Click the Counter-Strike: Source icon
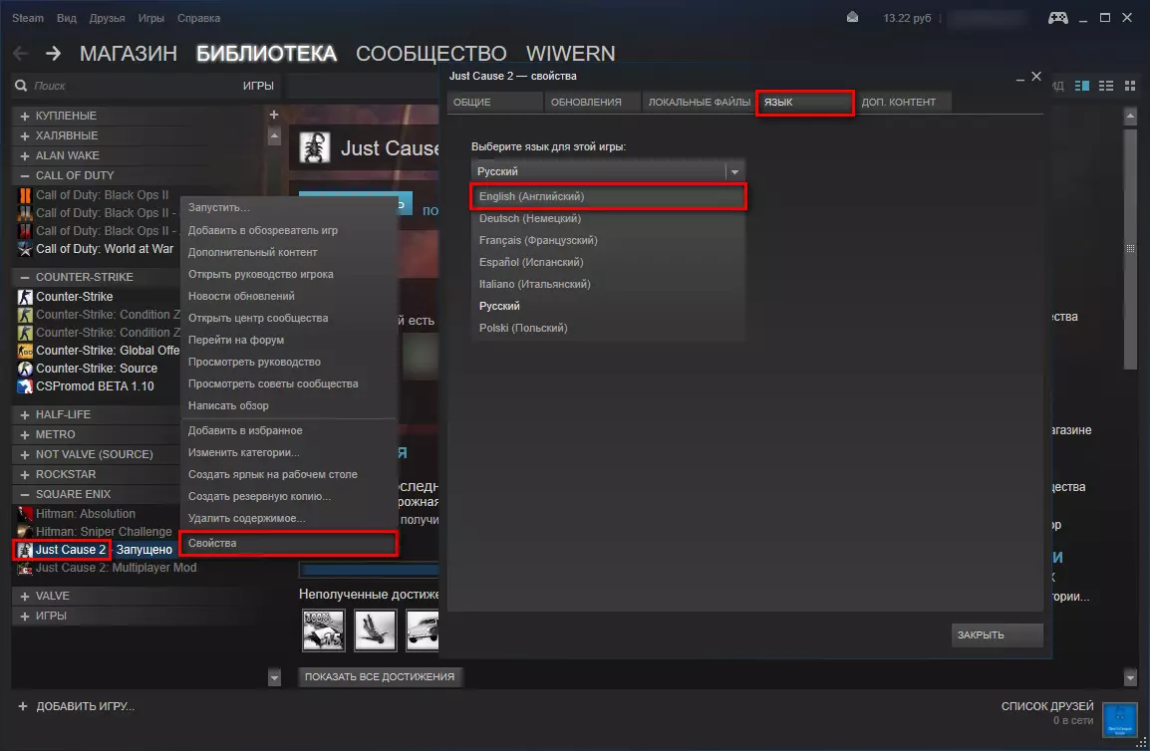 (25, 369)
